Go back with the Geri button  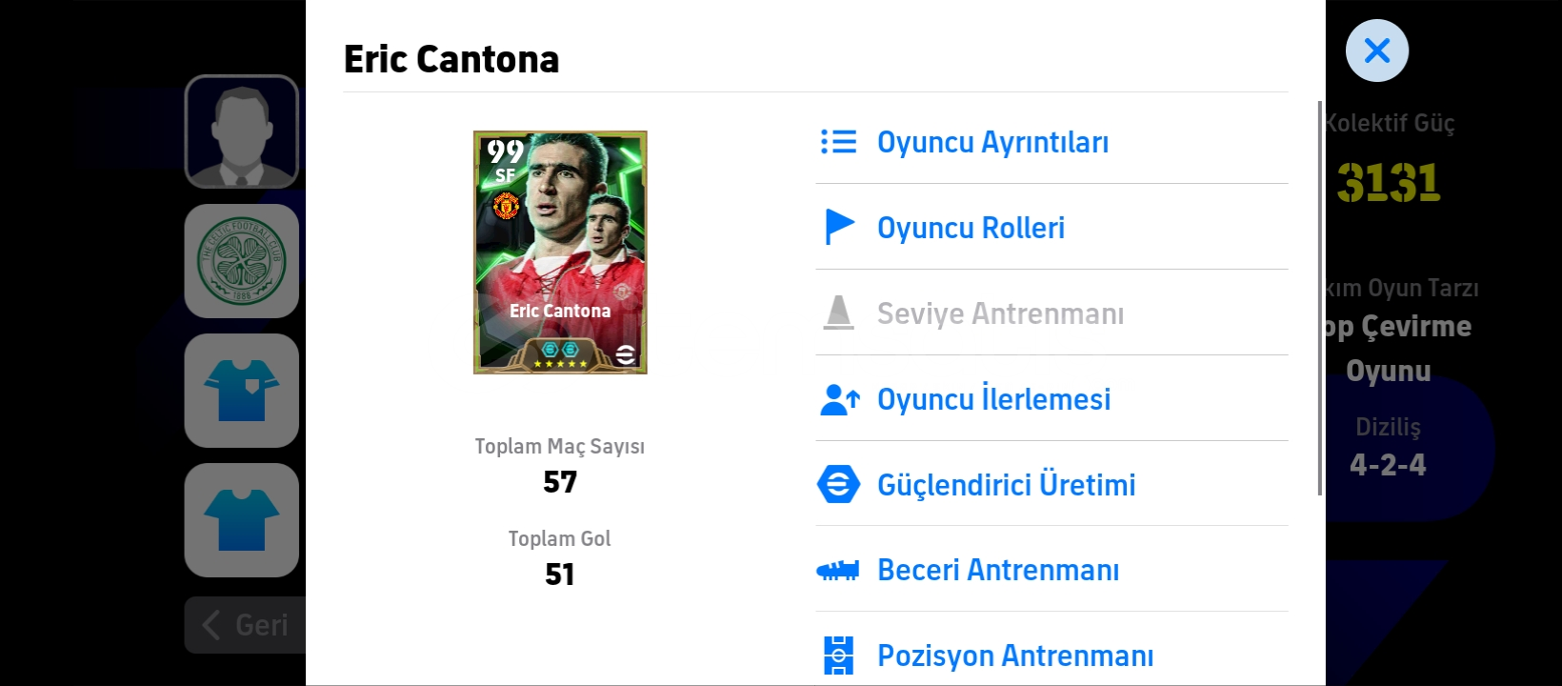click(246, 625)
